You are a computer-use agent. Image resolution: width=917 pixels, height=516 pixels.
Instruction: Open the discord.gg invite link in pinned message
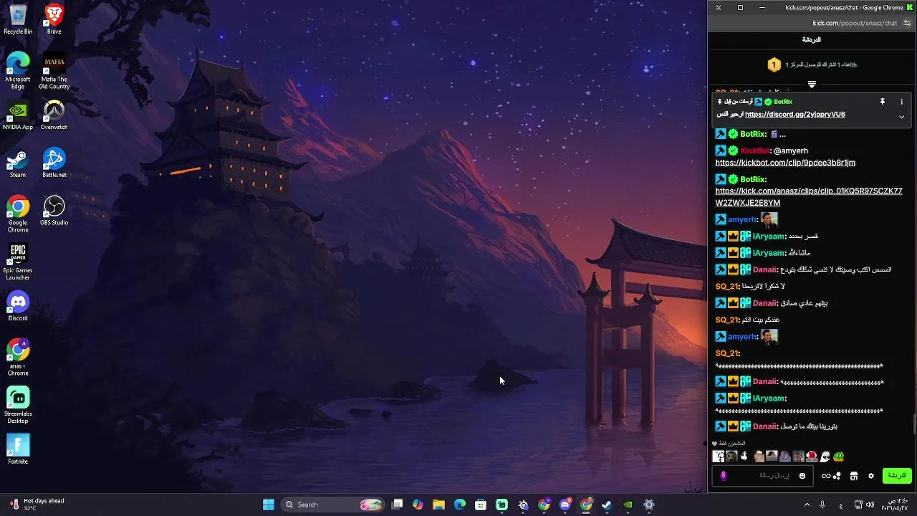(x=794, y=115)
